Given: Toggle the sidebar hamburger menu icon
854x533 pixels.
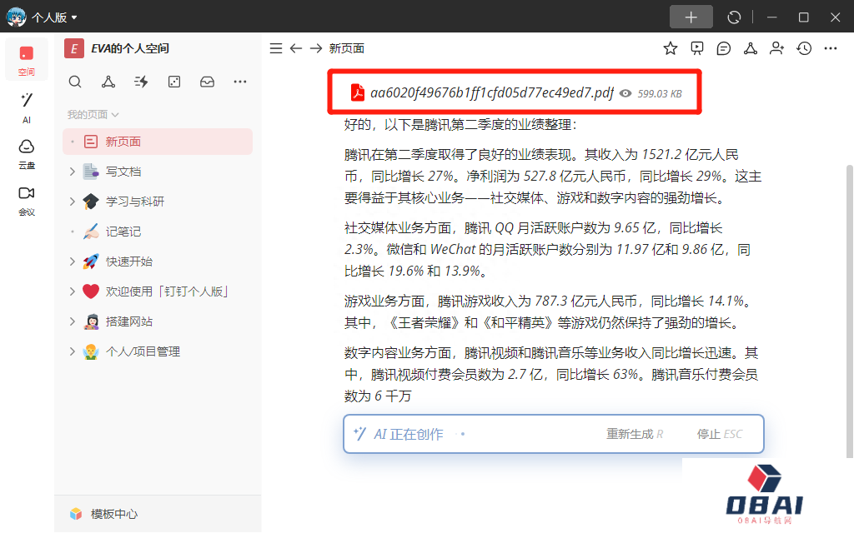Looking at the screenshot, I should click(276, 48).
